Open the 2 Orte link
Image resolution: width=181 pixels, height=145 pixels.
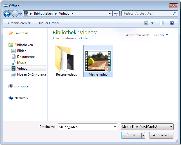click(x=83, y=38)
